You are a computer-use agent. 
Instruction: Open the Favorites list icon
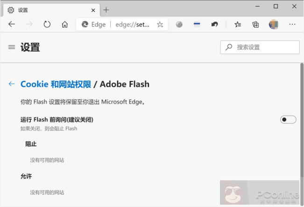pos(238,24)
